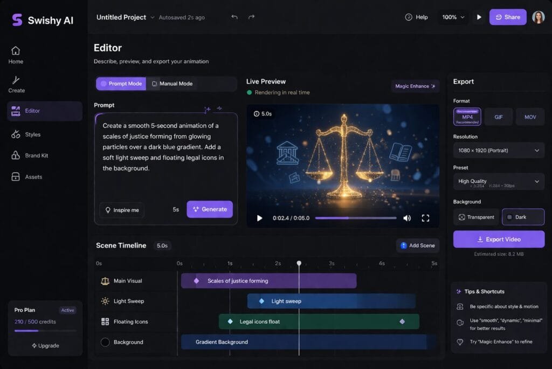This screenshot has height=369, width=552.
Task: Click the Export Video button
Action: click(x=499, y=240)
